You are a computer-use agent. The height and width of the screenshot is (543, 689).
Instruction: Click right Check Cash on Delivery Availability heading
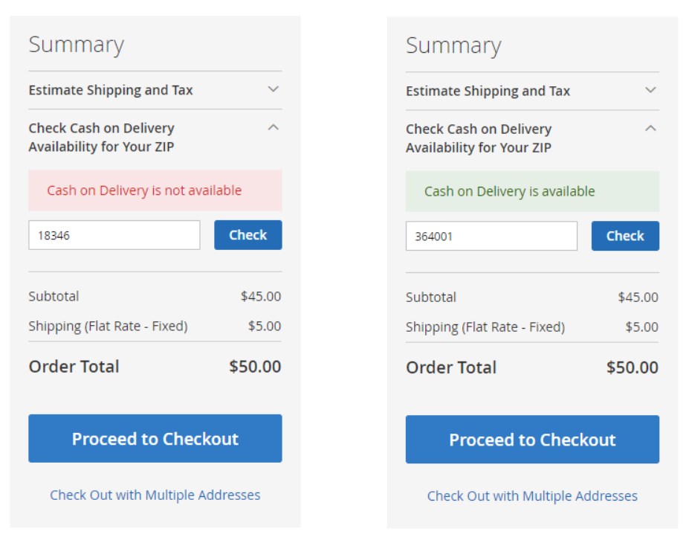(479, 138)
